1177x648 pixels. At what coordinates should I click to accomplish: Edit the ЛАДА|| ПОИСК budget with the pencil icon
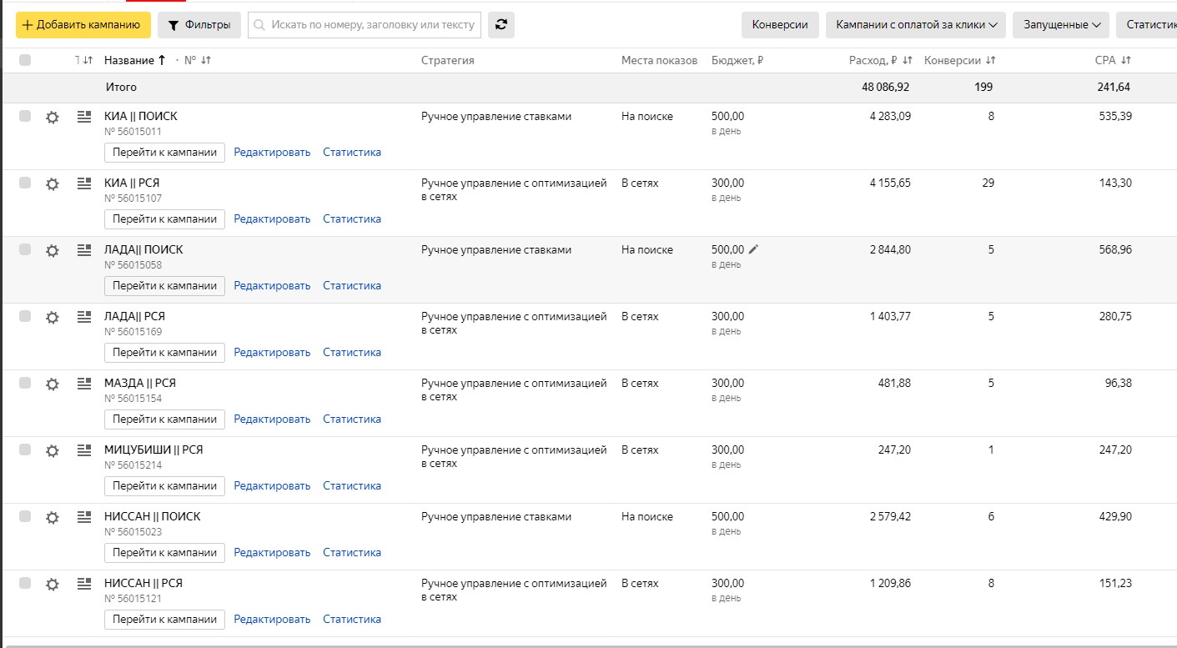click(753, 249)
